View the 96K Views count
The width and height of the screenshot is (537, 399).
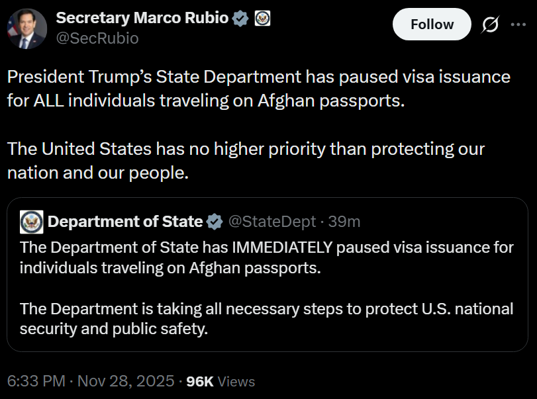point(220,381)
